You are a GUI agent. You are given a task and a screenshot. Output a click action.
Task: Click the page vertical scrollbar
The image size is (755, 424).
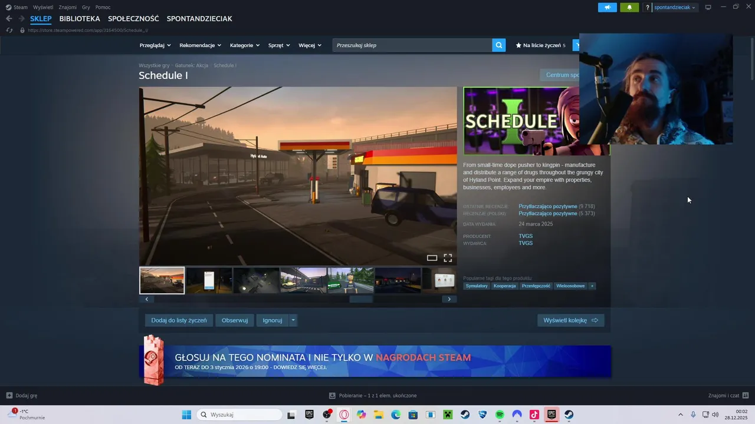pyautogui.click(x=751, y=59)
